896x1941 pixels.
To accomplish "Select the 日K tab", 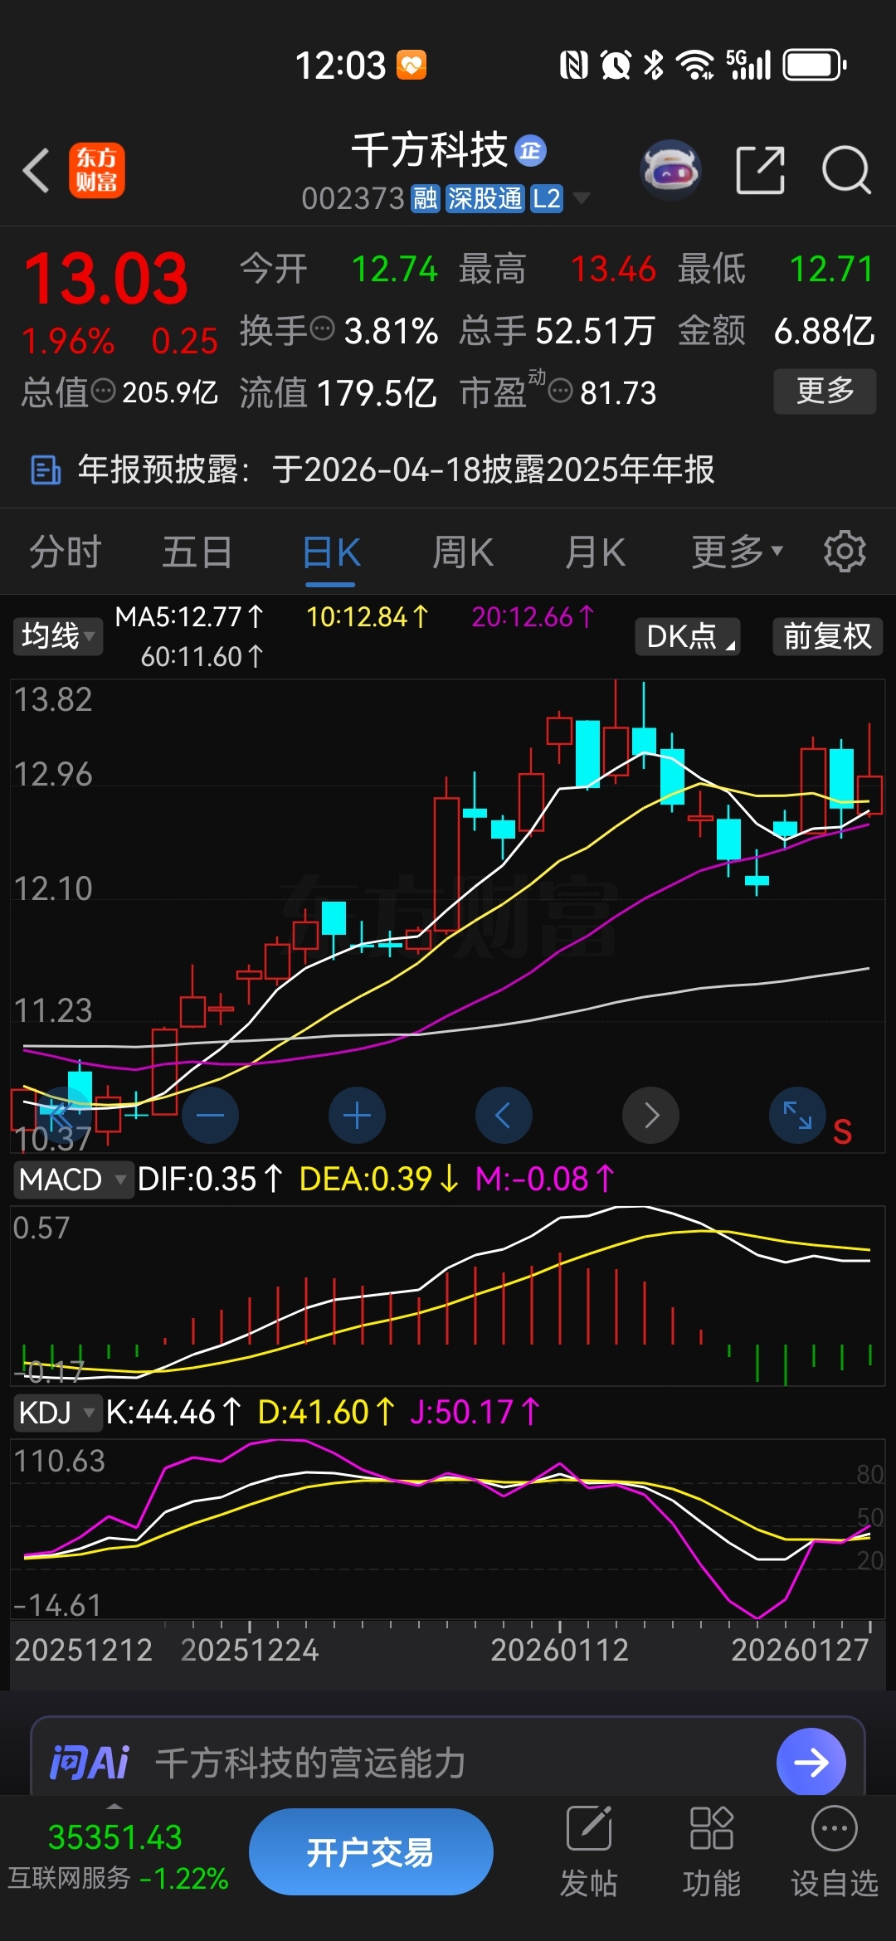I will [330, 552].
